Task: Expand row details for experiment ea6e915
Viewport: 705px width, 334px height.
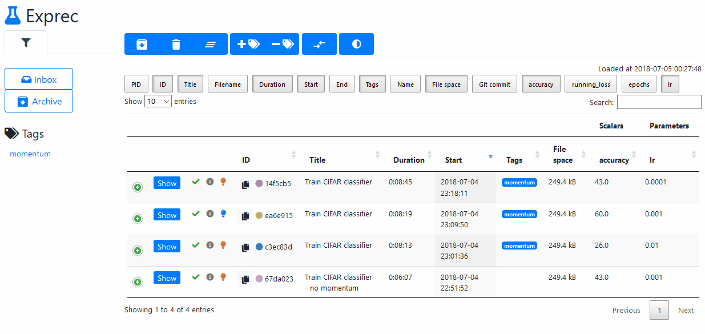Action: click(x=138, y=219)
